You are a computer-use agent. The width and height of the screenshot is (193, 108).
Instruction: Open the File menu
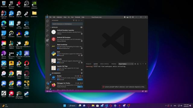[50, 17]
